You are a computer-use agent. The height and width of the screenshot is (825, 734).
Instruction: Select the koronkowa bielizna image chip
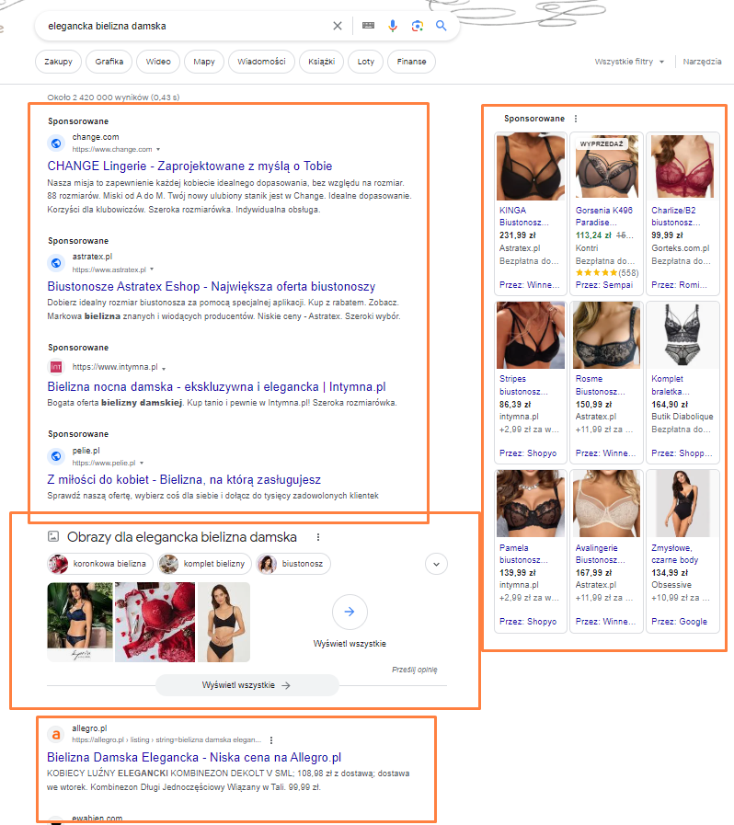pos(100,564)
